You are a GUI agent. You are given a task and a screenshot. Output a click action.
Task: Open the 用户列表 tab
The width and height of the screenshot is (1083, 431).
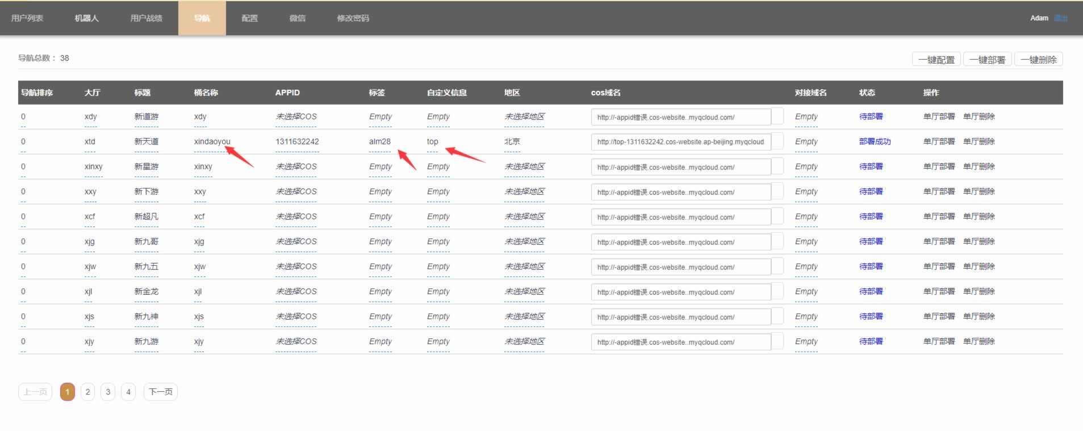(x=27, y=18)
